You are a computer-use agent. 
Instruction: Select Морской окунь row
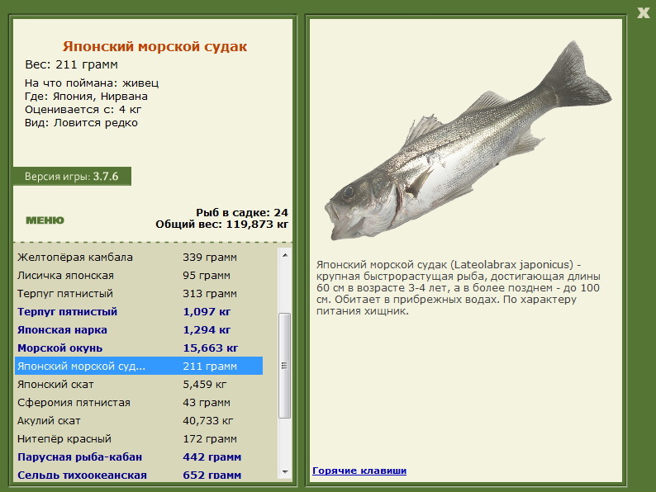(139, 348)
